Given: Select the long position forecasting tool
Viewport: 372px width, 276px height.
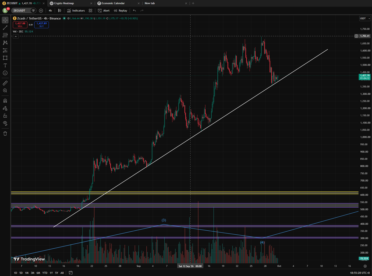Looking at the screenshot, I should coord(5,50).
